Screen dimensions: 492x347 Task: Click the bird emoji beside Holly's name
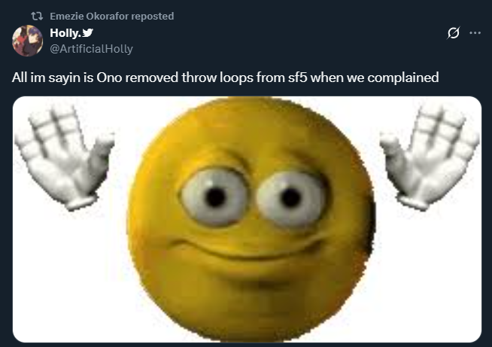[x=87, y=32]
